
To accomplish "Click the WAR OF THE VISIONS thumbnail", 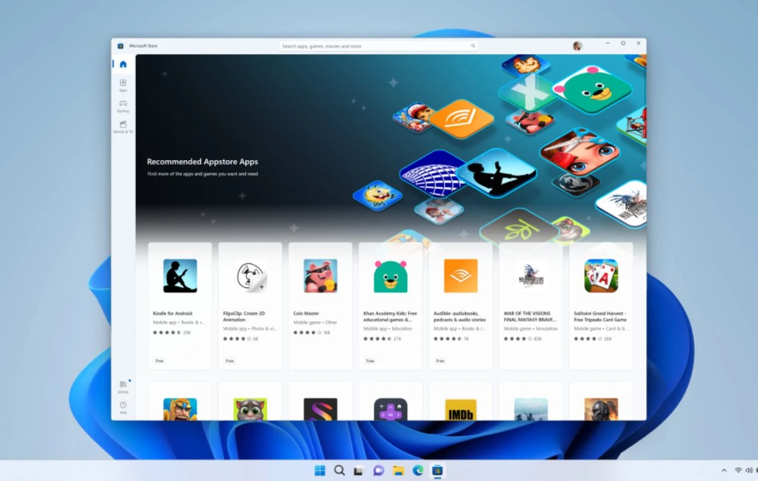I will [x=531, y=277].
